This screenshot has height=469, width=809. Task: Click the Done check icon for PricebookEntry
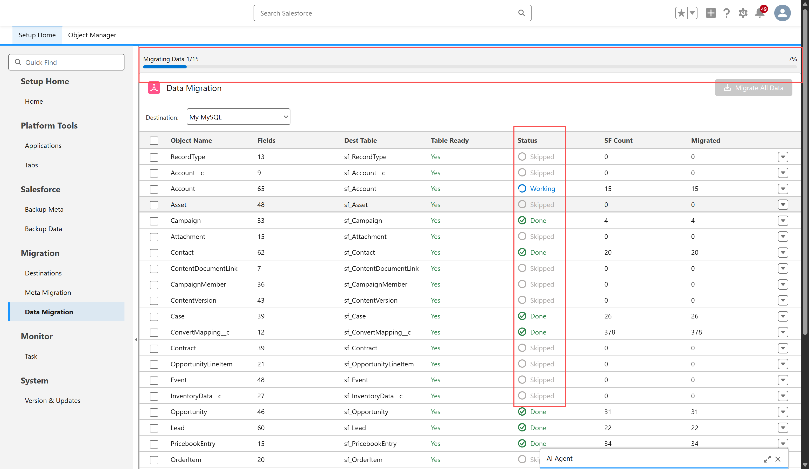522,443
